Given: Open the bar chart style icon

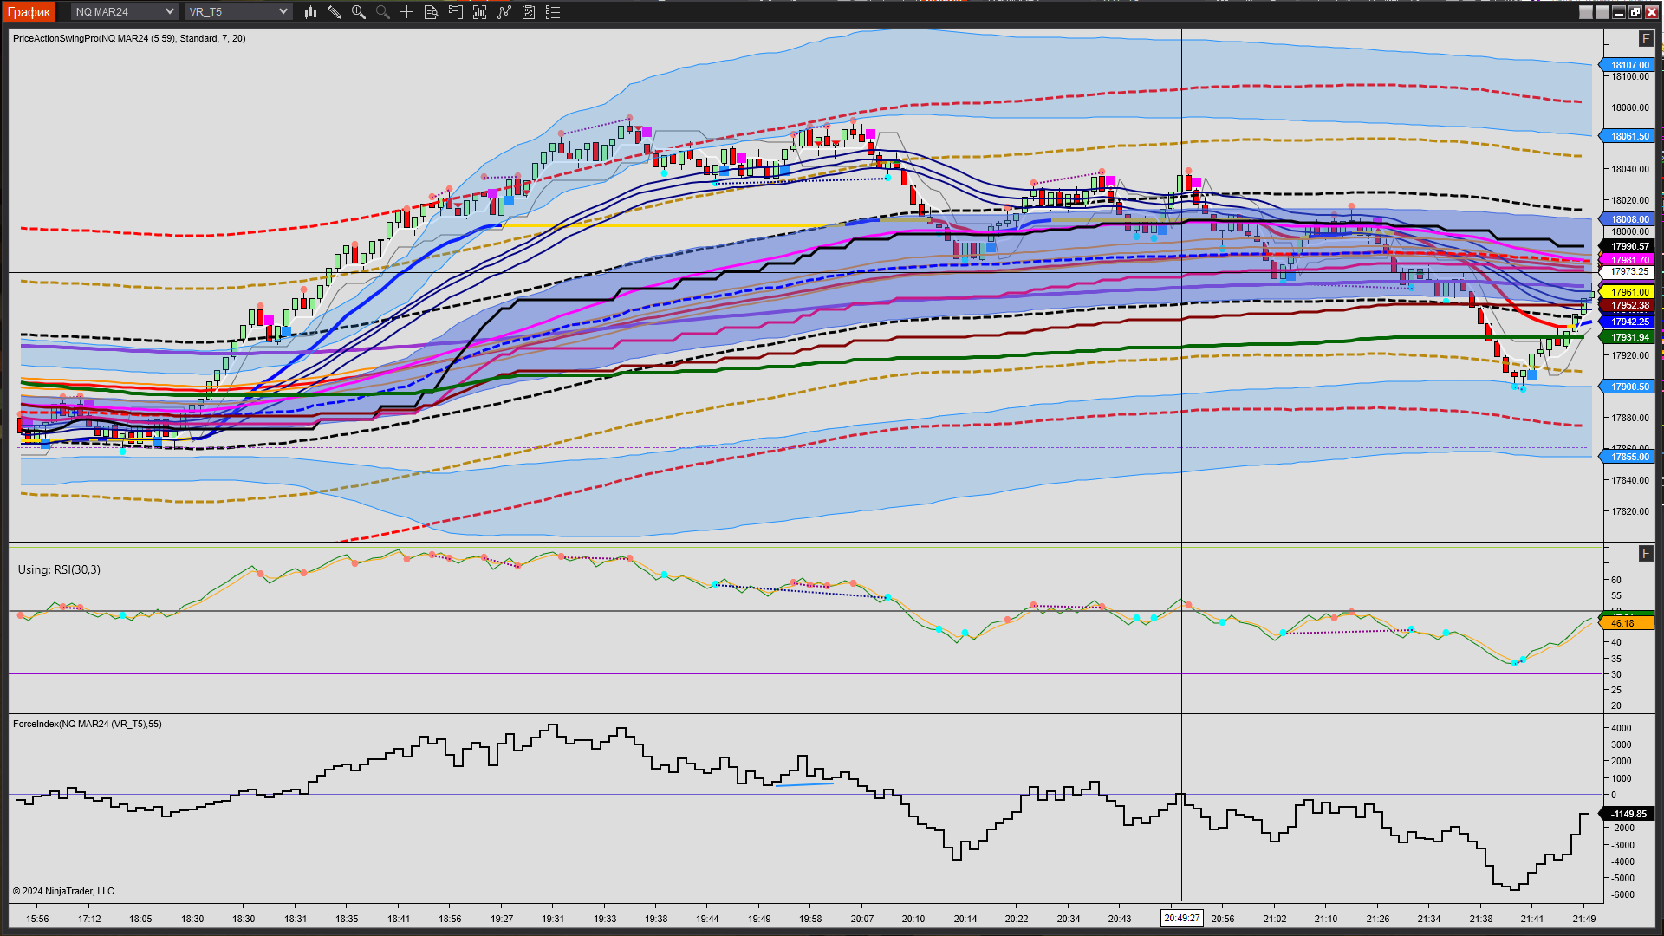Looking at the screenshot, I should 310,12.
